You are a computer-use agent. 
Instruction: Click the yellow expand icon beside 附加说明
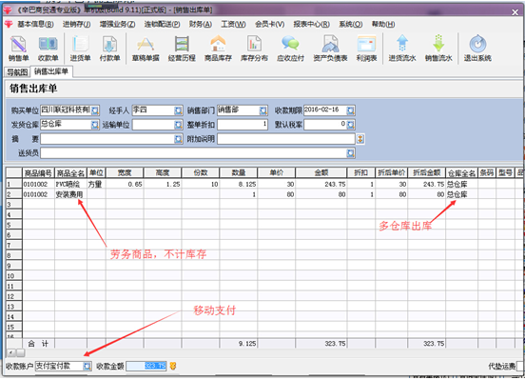[x=360, y=139]
